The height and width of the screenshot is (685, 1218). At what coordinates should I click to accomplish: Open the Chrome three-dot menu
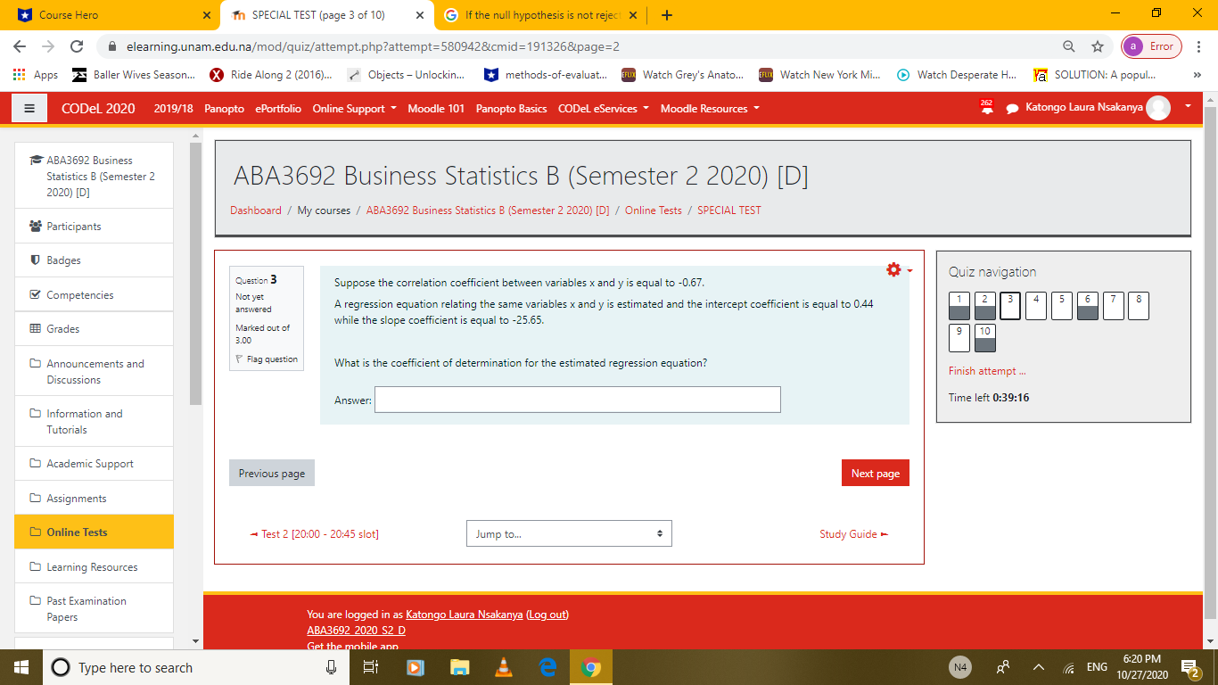click(1199, 46)
